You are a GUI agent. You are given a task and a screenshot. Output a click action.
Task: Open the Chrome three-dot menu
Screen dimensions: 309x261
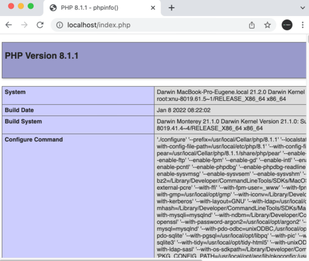pyautogui.click(x=303, y=25)
